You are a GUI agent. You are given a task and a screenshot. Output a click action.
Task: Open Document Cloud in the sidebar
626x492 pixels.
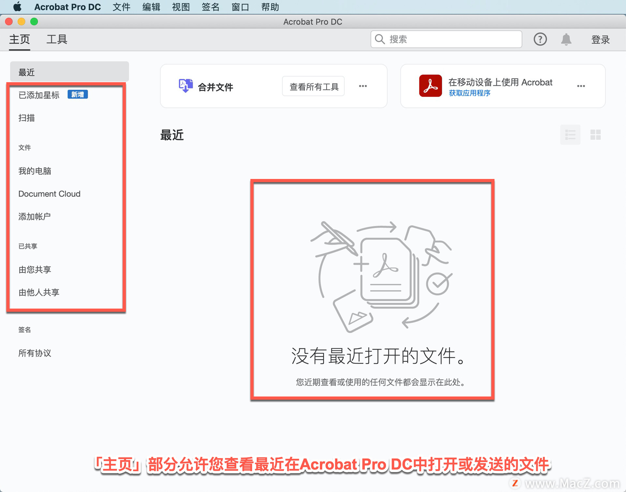click(49, 194)
